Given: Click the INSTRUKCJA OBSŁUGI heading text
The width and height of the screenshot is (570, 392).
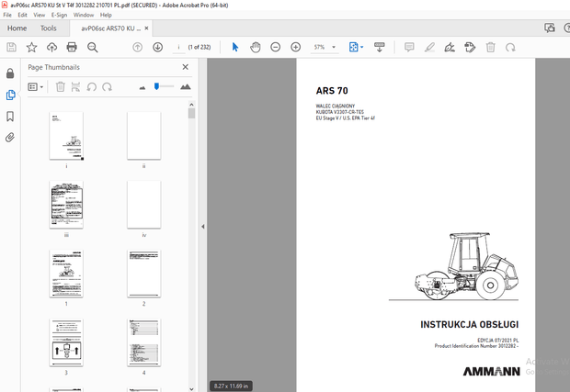Looking at the screenshot, I should (x=469, y=324).
